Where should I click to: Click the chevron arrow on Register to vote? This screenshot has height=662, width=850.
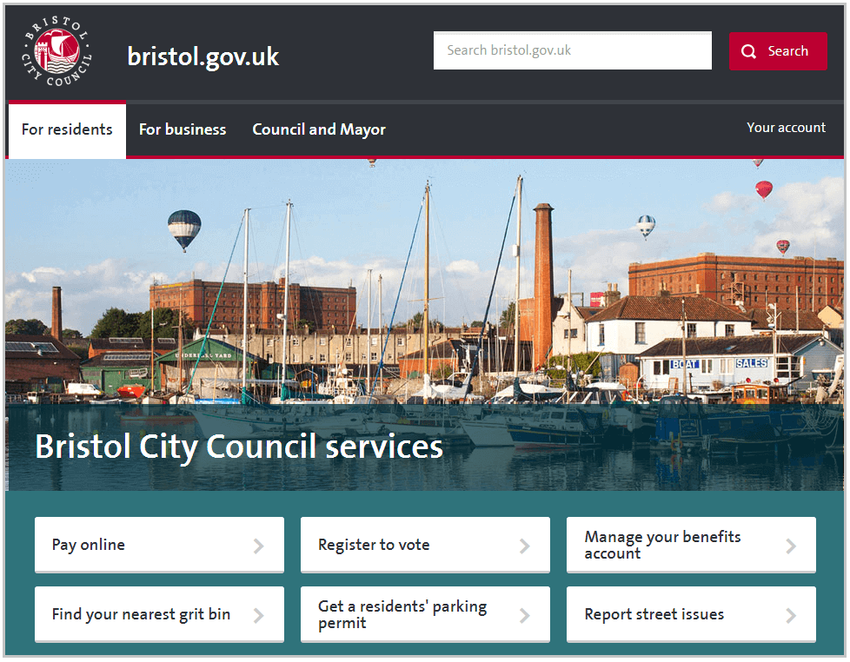click(524, 546)
